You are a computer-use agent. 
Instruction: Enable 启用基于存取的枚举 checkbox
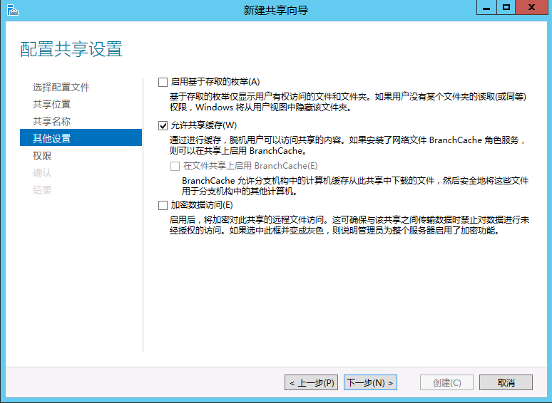163,82
